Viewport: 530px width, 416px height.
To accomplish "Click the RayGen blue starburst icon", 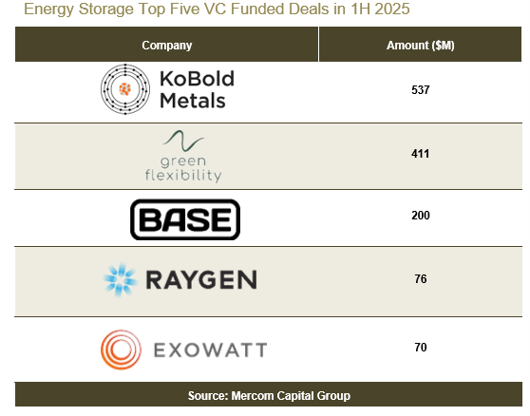I will (x=120, y=280).
